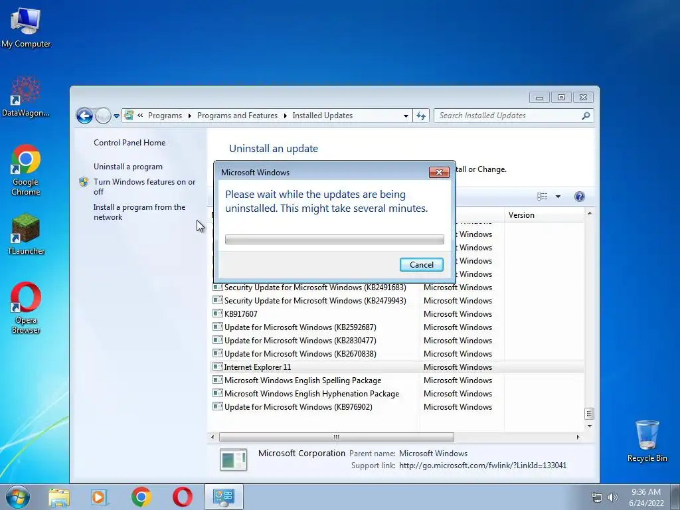Focus the Search Installed Updates field
This screenshot has height=510, width=680.
coord(513,116)
